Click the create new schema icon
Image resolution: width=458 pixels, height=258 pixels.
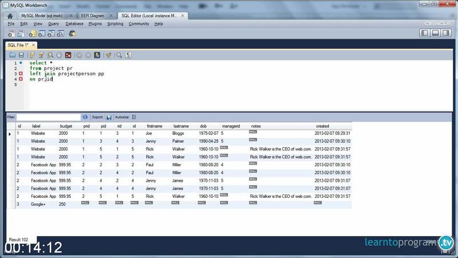click(33, 34)
